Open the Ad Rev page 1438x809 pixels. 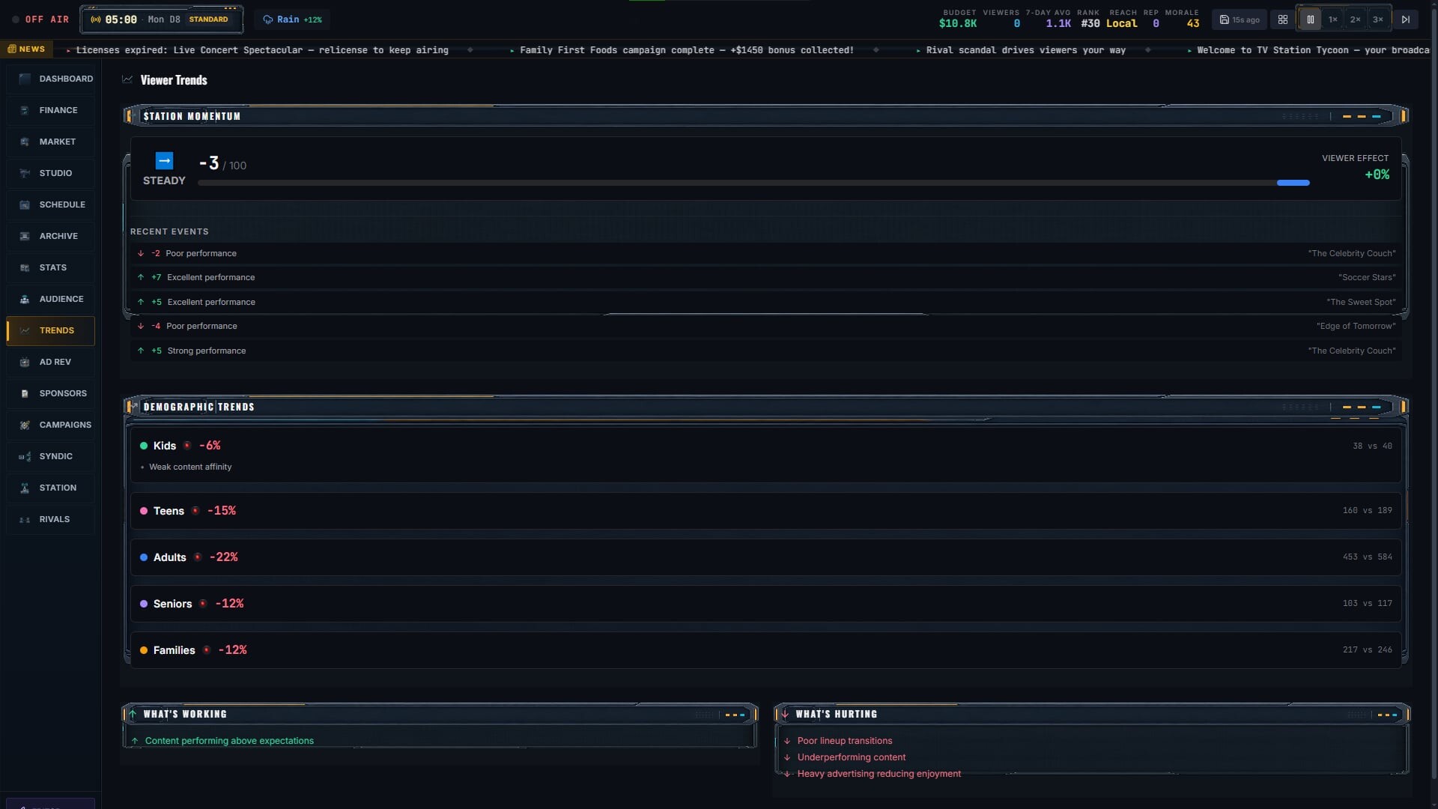coord(51,362)
